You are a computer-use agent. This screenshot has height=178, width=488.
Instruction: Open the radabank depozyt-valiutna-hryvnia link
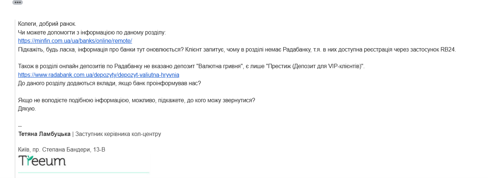[99, 75]
